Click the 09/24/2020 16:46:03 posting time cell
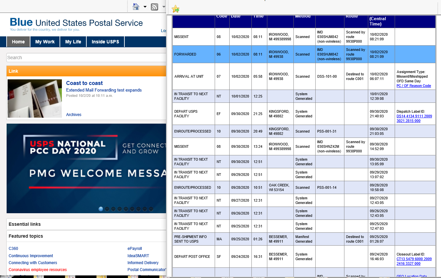 point(381,257)
